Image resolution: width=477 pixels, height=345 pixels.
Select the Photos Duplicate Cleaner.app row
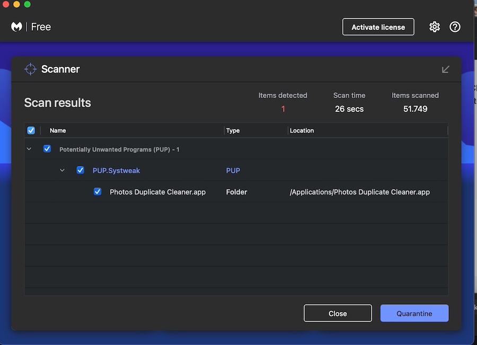pos(157,192)
